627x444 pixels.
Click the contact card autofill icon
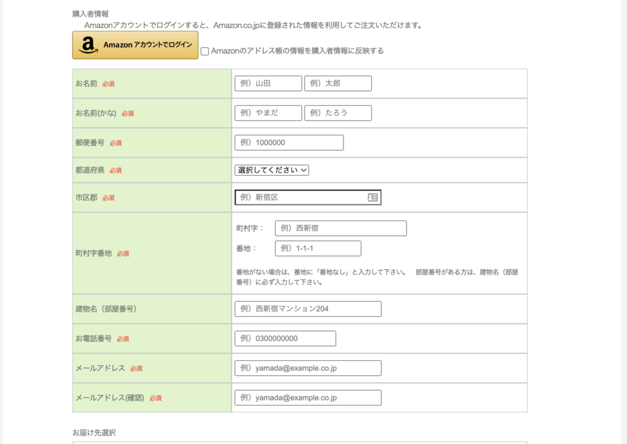pos(372,198)
